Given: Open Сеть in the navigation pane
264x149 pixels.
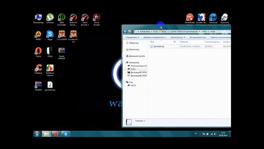Looking at the screenshot, I should [x=130, y=82].
